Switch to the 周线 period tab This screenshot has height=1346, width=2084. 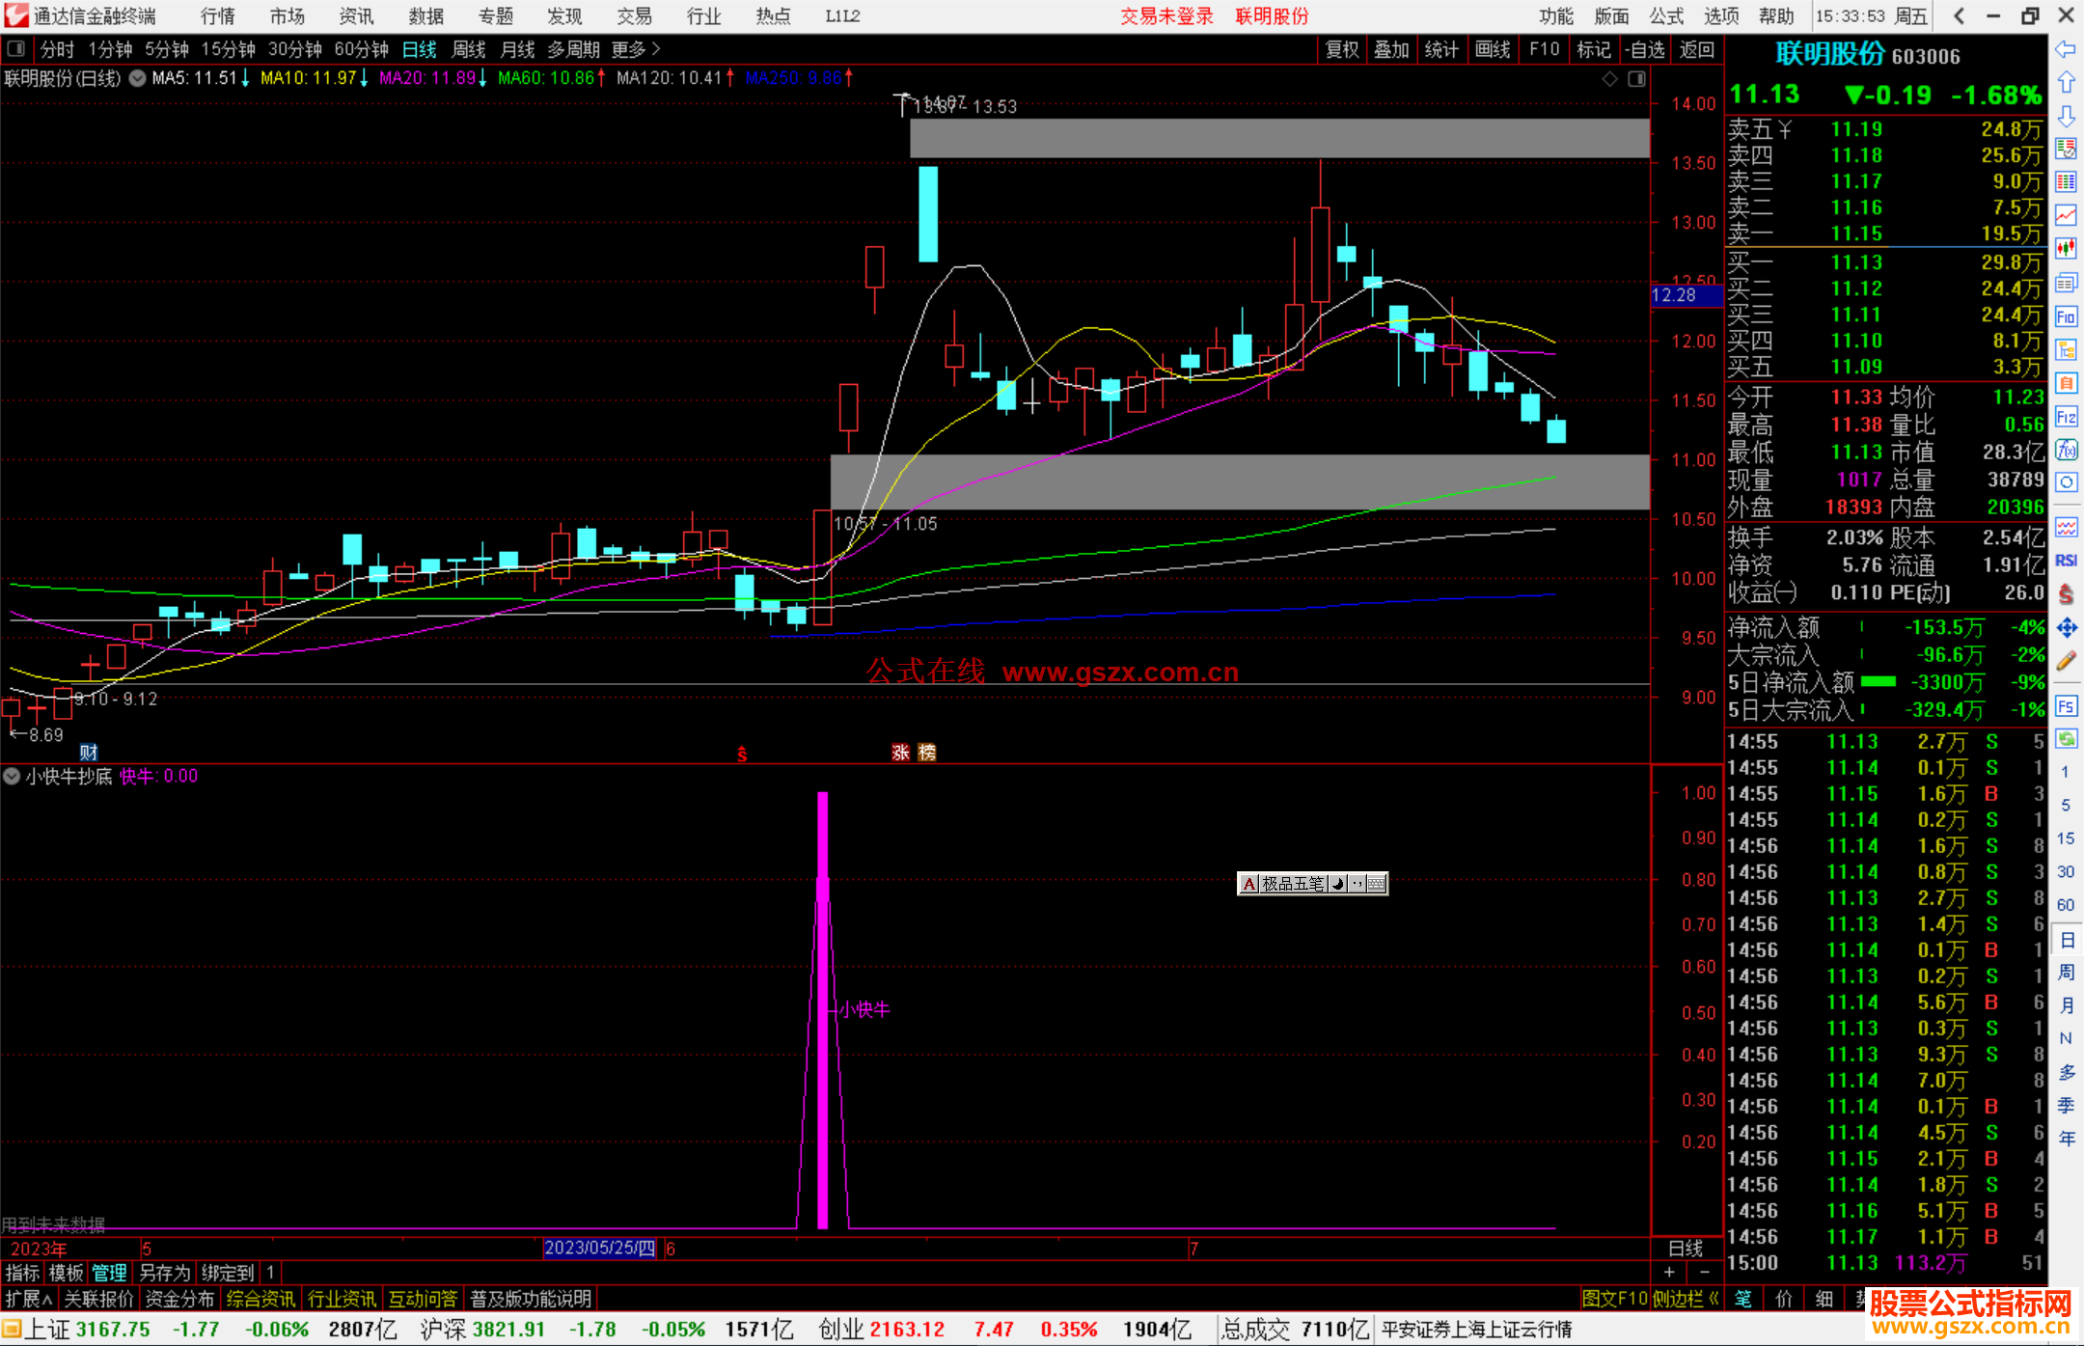pyautogui.click(x=469, y=49)
